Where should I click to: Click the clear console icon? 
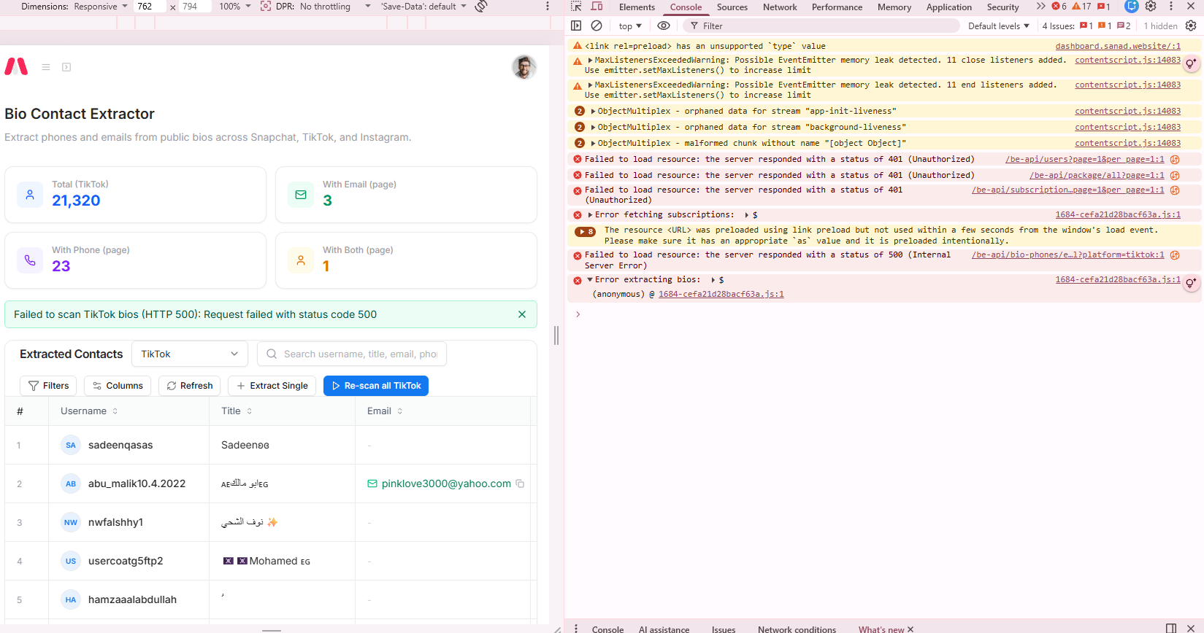point(597,26)
